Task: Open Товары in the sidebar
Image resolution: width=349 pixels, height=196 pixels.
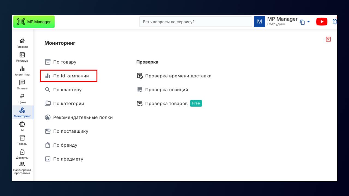Action: tap(22, 140)
